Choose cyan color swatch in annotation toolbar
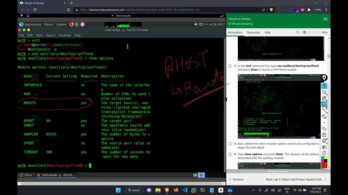348x195 pixels. [323, 158]
